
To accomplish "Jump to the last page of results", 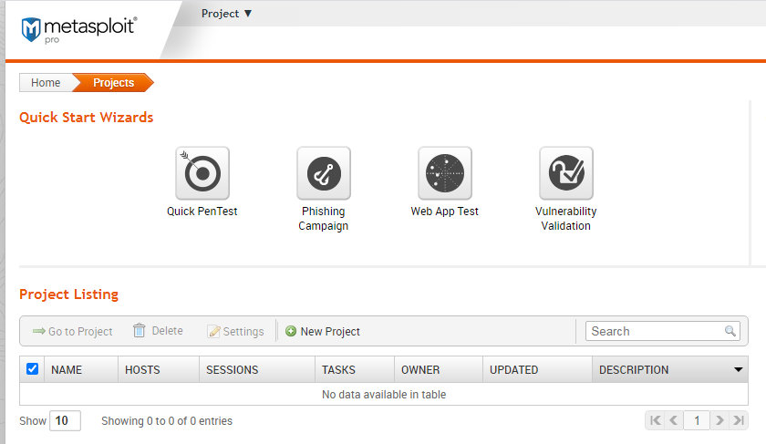I will [739, 420].
